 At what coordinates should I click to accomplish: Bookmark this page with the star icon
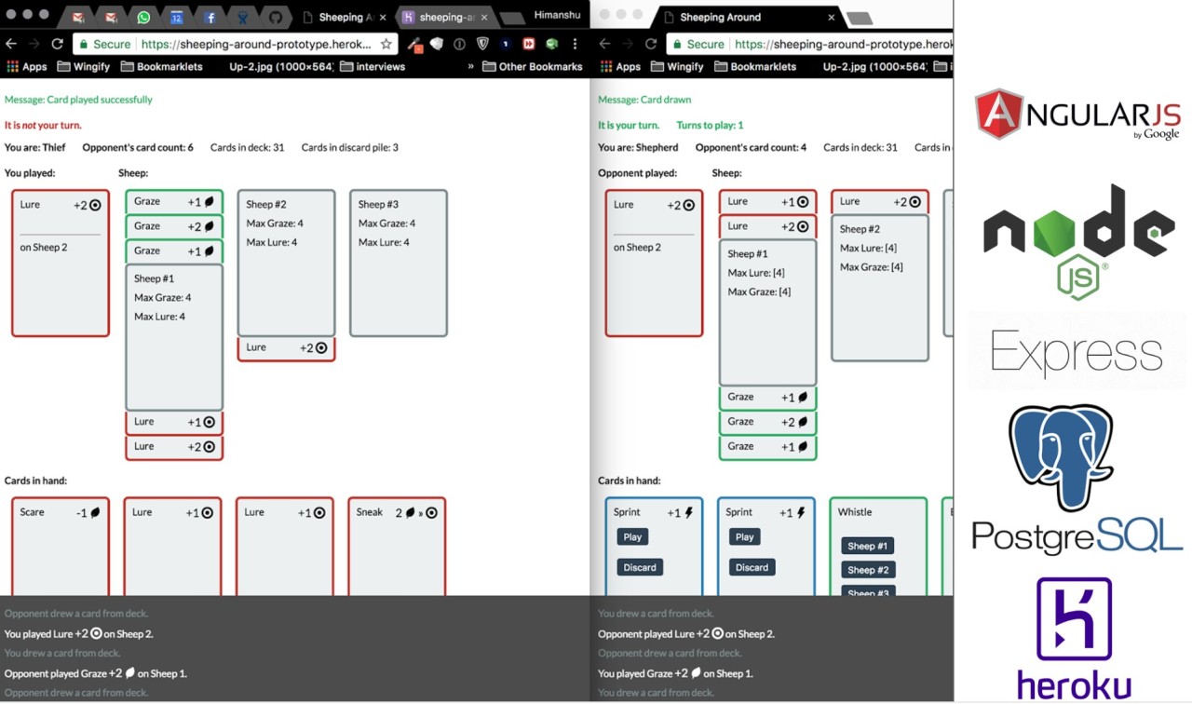tap(386, 44)
